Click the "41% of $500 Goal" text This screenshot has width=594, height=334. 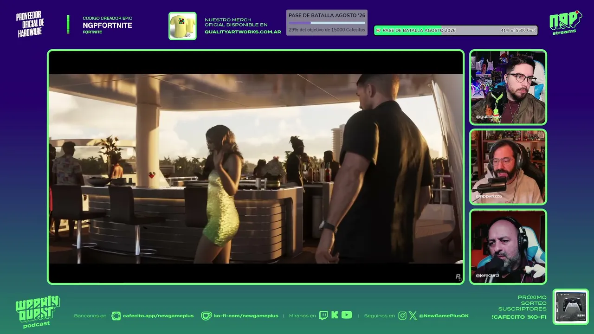[x=518, y=30]
